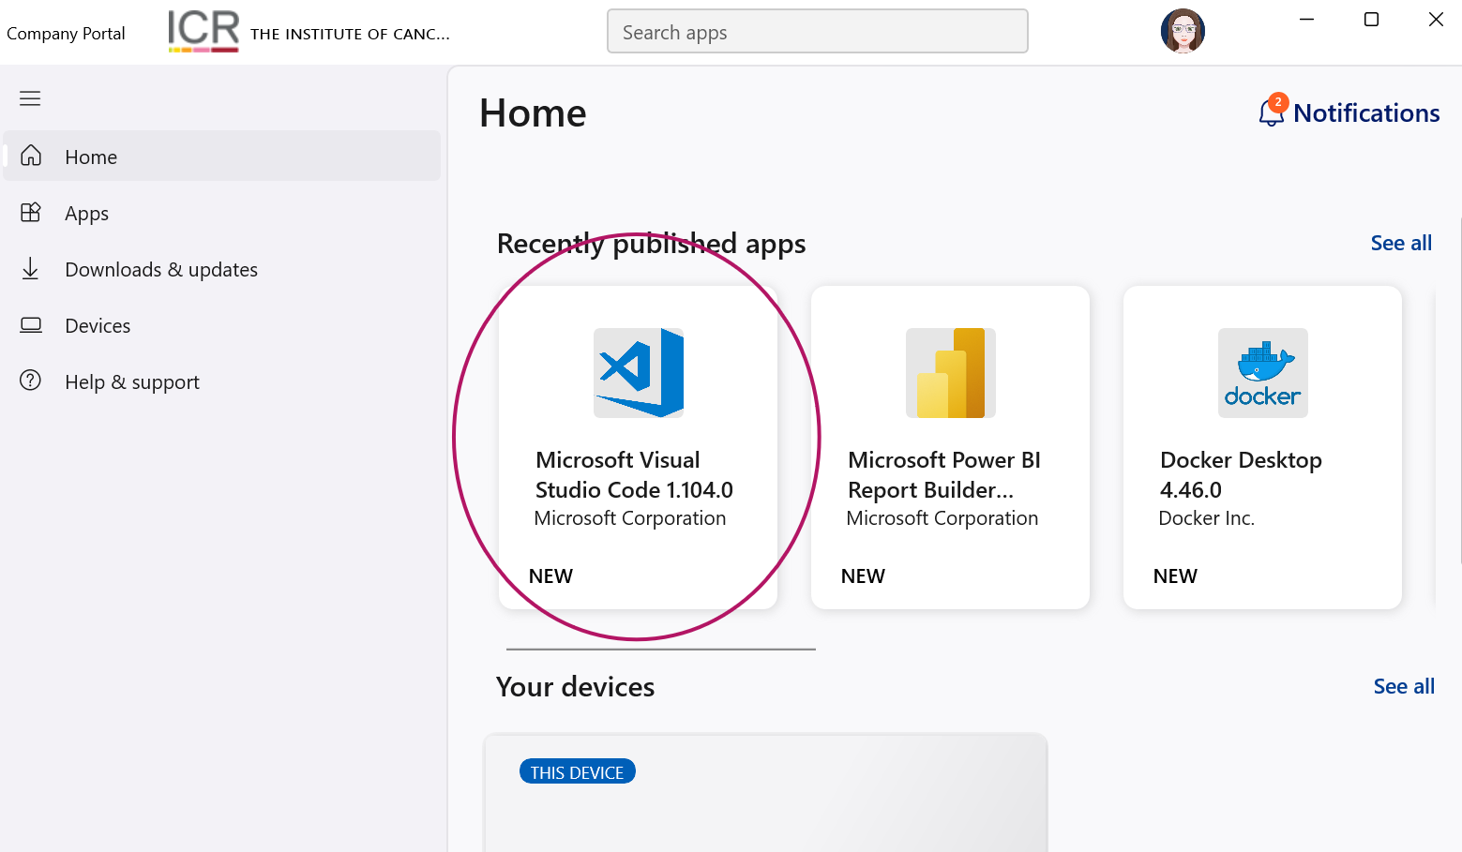Maximize the Company Portal window
The image size is (1462, 852).
click(x=1371, y=19)
